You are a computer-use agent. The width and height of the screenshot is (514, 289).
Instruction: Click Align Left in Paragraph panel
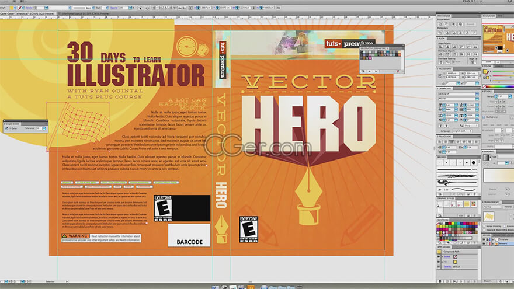pos(440,141)
